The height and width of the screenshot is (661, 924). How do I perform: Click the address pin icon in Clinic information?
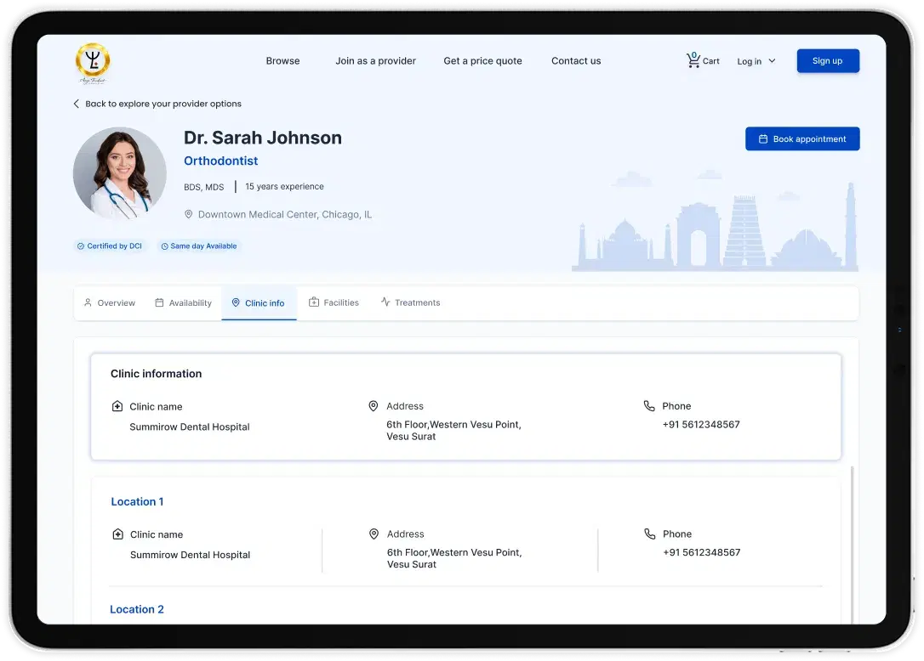click(x=373, y=405)
